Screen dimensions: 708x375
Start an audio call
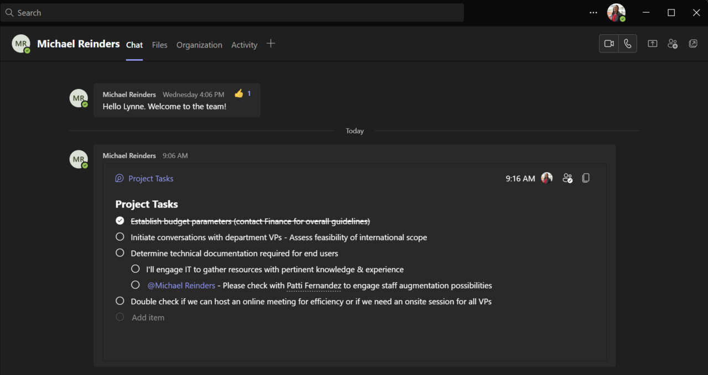tap(628, 43)
